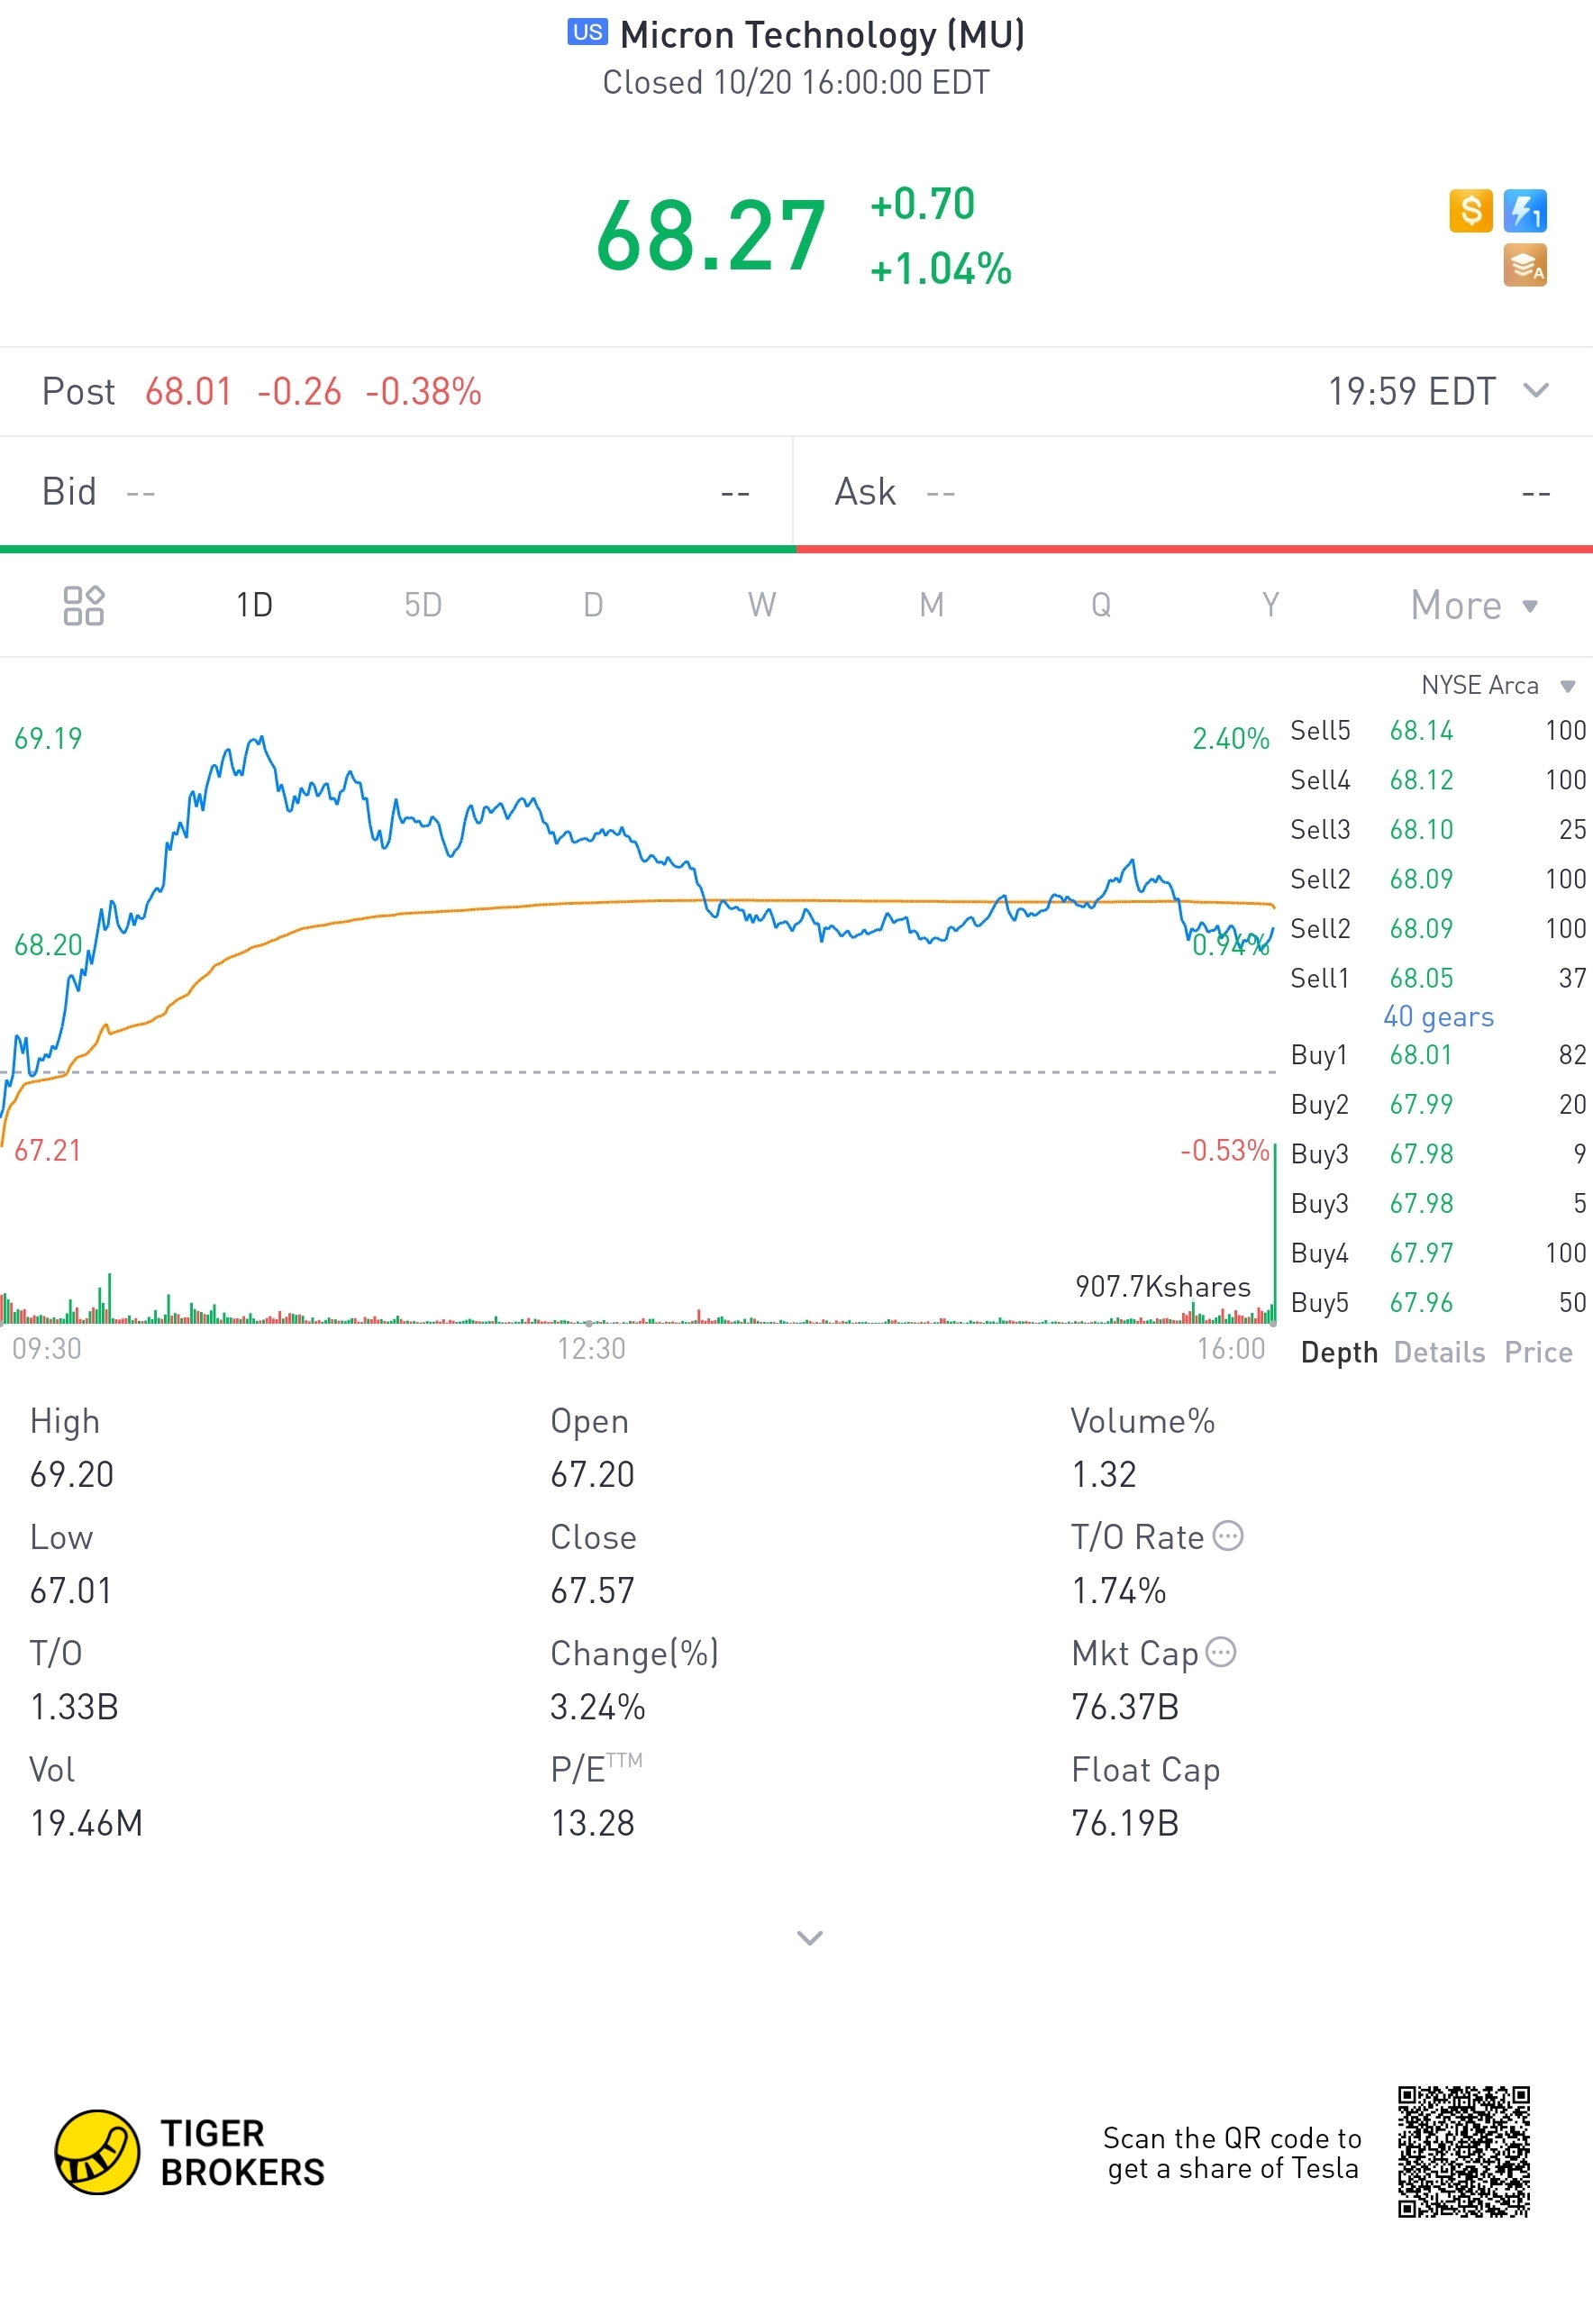Tap the 907.7Kshares volume label
This screenshot has width=1593, height=2324.
1162,1286
